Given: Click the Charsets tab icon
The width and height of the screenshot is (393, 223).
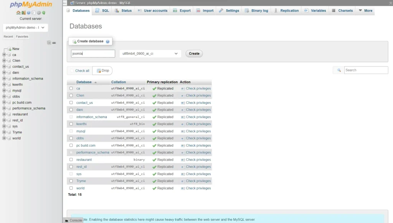Looking at the screenshot, I should [334, 10].
